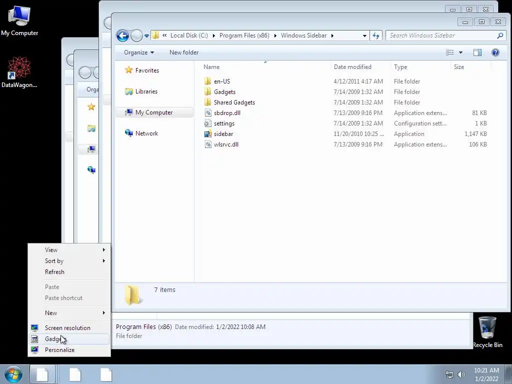Change your view icon in toolbar
Image resolution: width=512 pixels, height=384 pixels.
pos(450,52)
